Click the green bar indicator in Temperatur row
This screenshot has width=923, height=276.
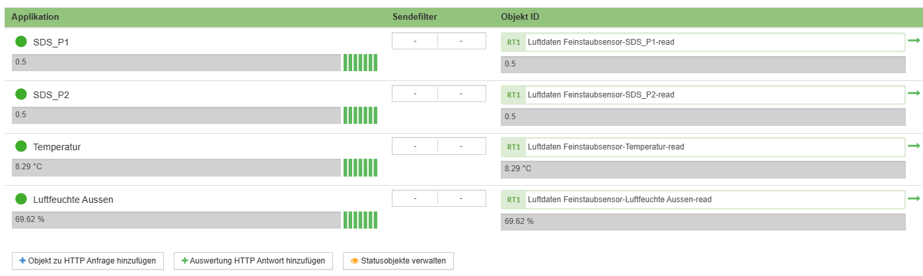tap(360, 167)
